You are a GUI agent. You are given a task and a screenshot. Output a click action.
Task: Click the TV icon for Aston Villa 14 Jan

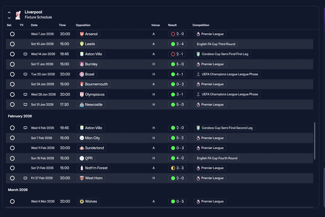pos(25,54)
